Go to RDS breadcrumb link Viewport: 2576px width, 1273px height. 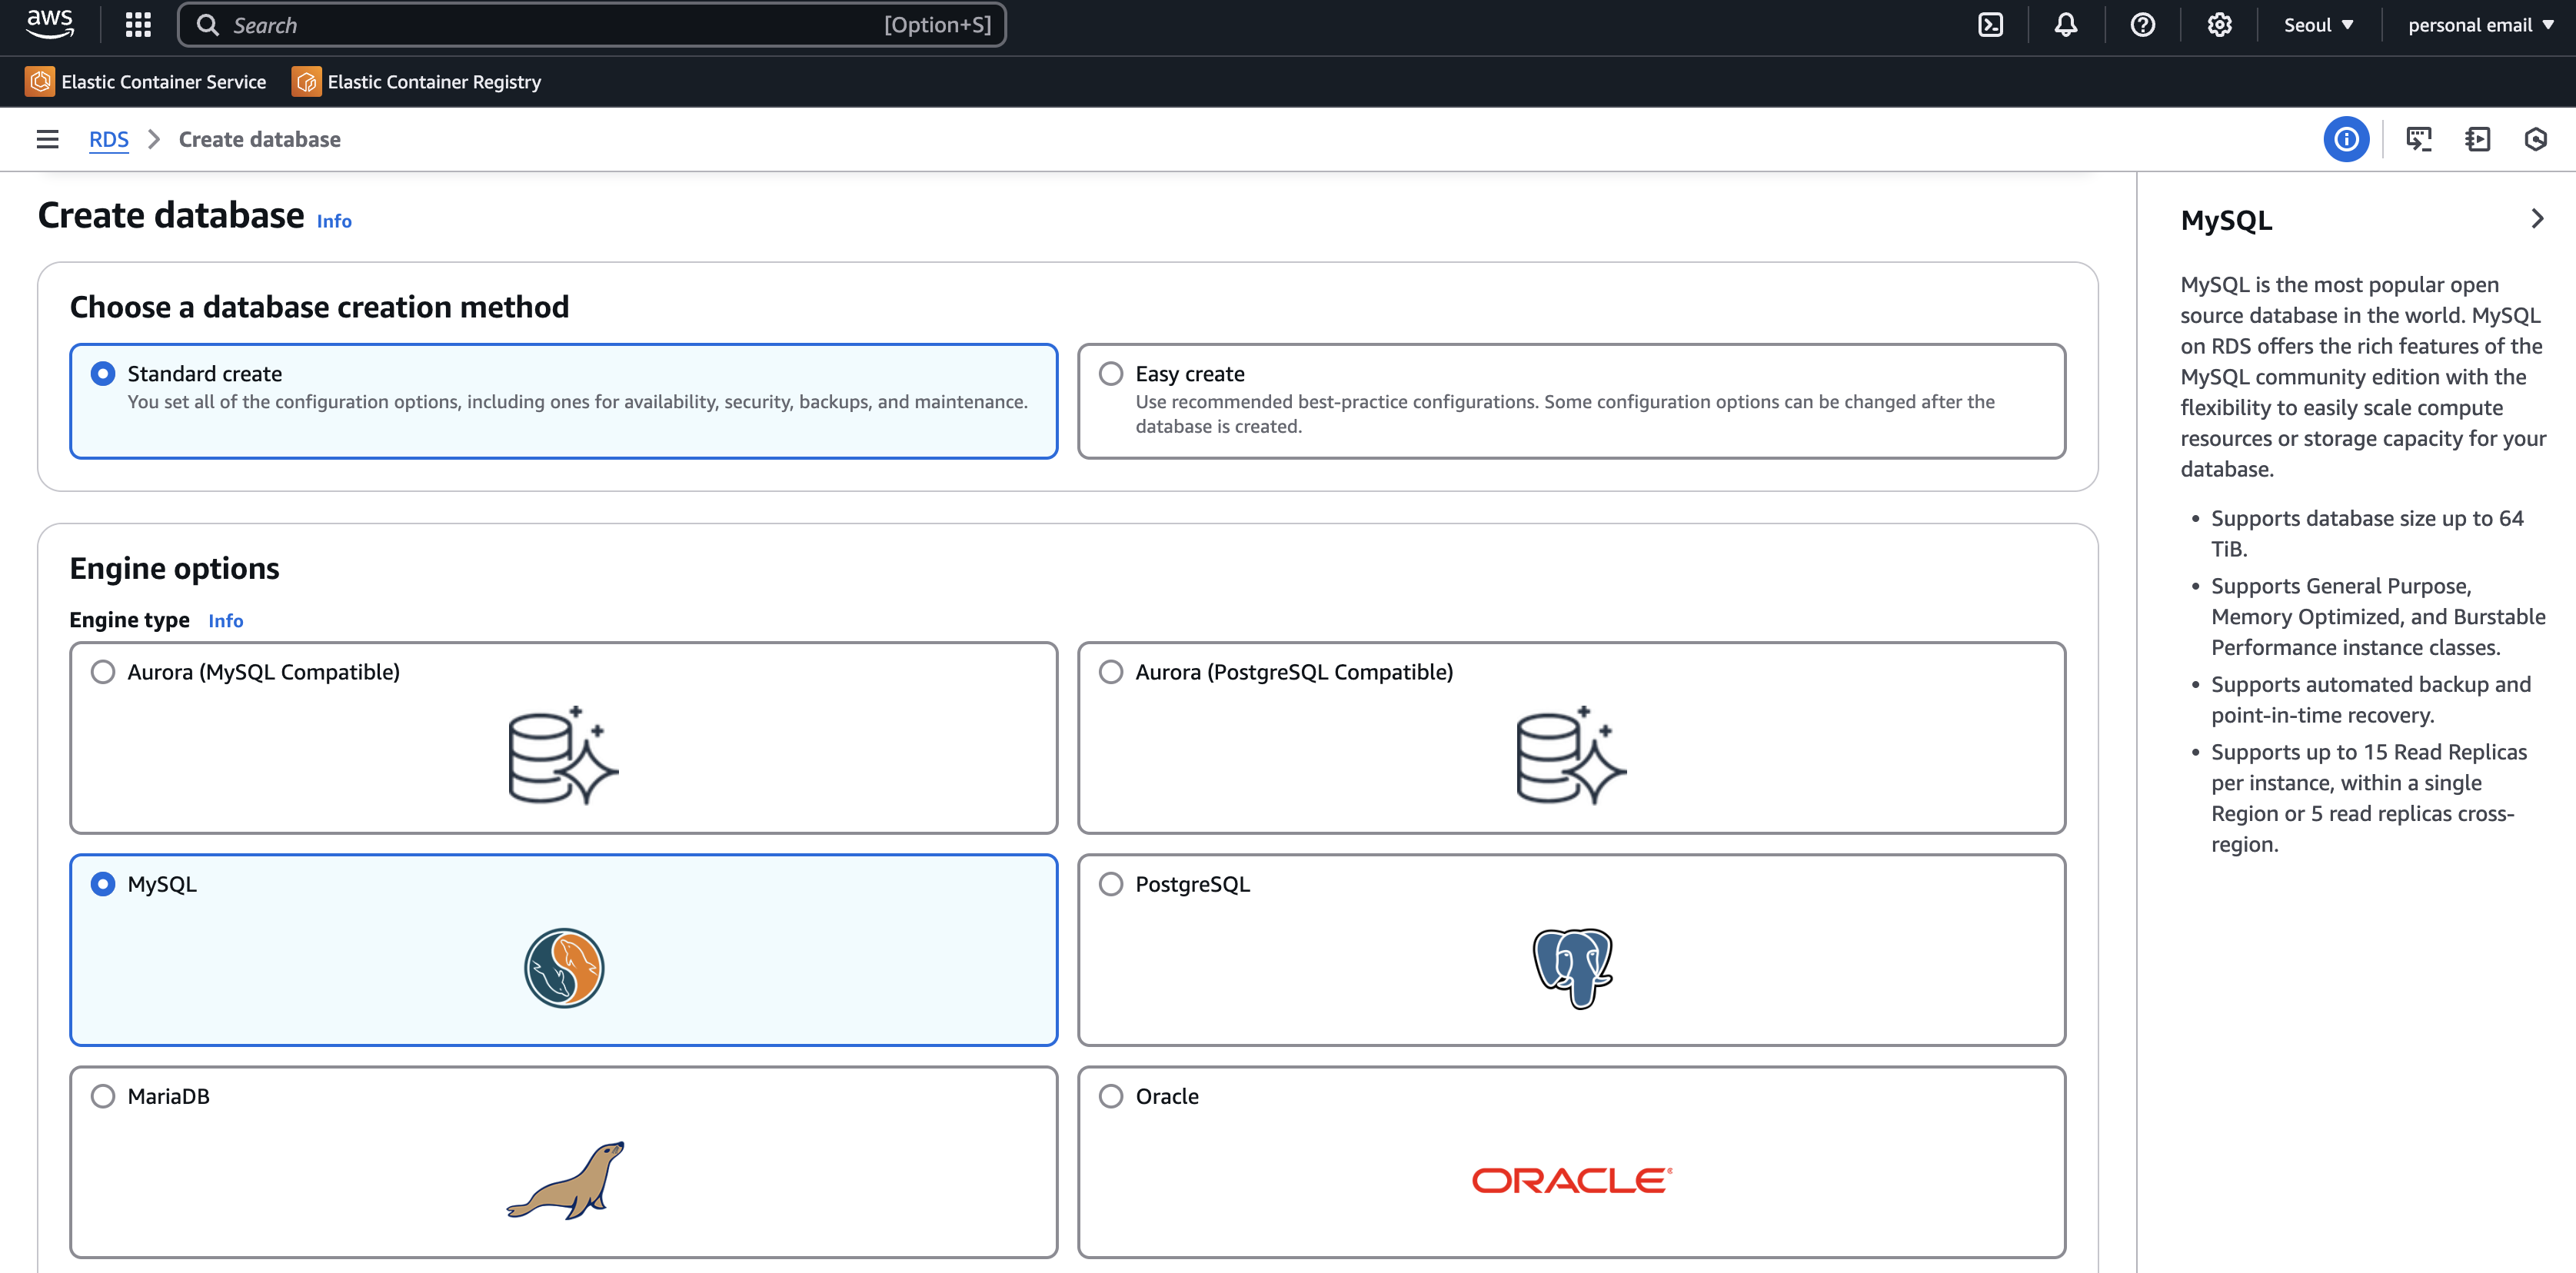(x=108, y=139)
